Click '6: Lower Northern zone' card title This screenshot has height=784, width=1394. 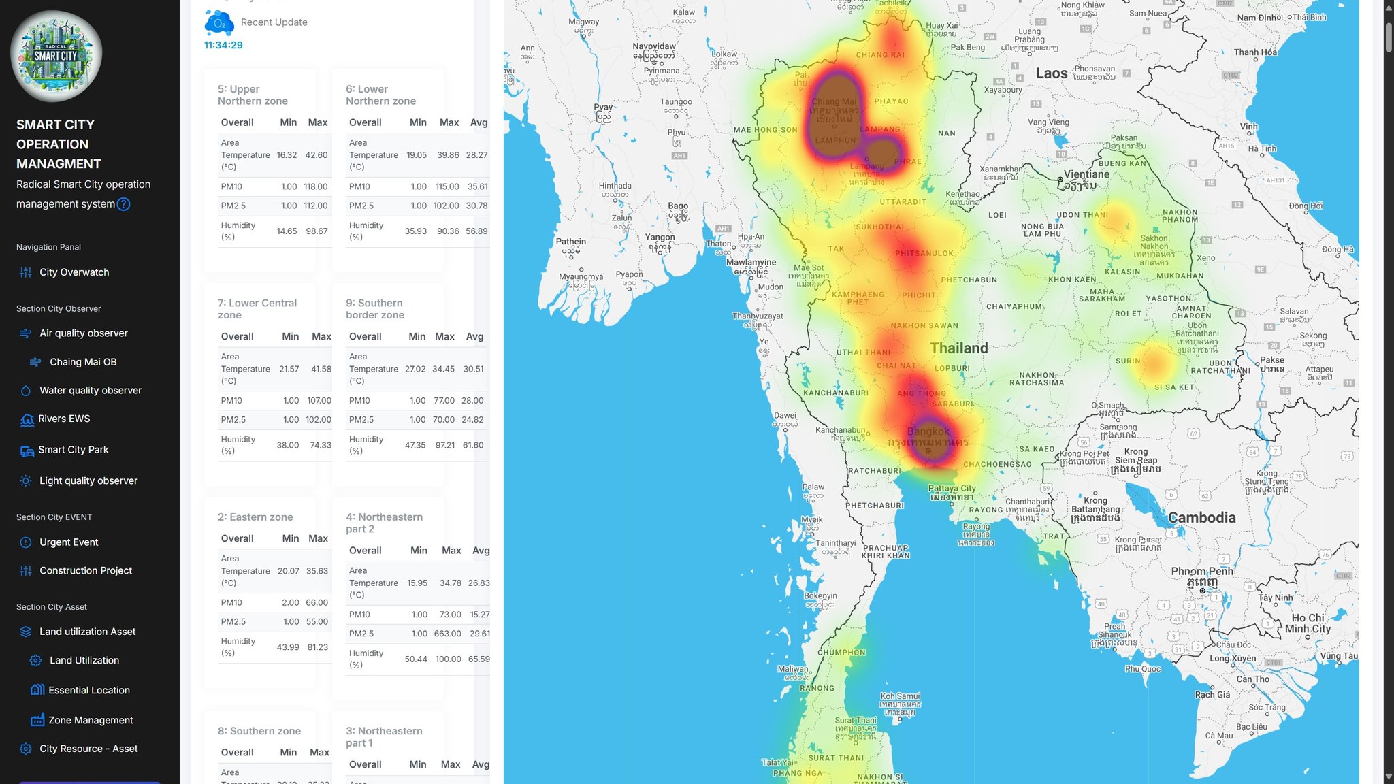pyautogui.click(x=380, y=95)
